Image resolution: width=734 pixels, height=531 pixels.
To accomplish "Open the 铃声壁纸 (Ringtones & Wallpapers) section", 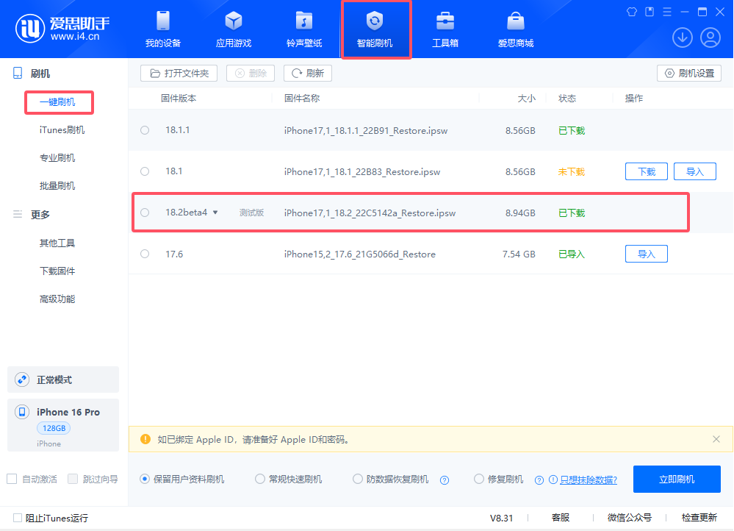I will 304,28.
